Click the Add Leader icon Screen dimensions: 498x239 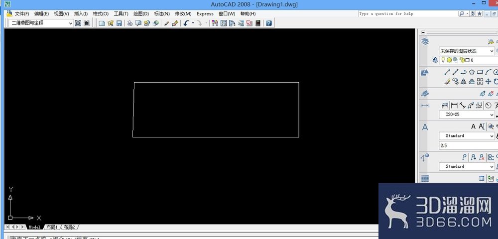(x=473, y=157)
